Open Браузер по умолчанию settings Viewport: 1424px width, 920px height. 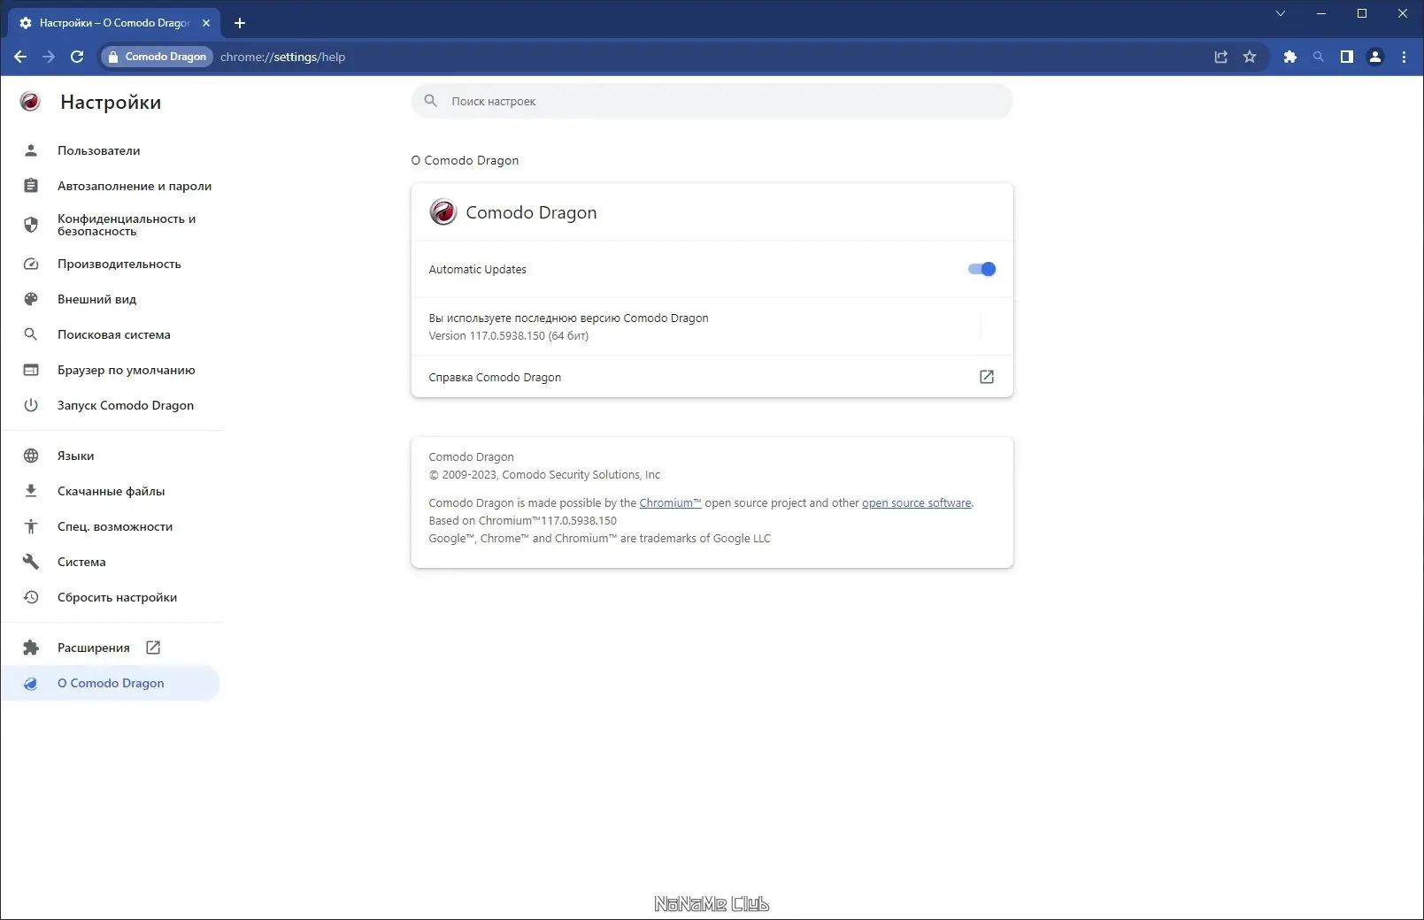(112, 370)
